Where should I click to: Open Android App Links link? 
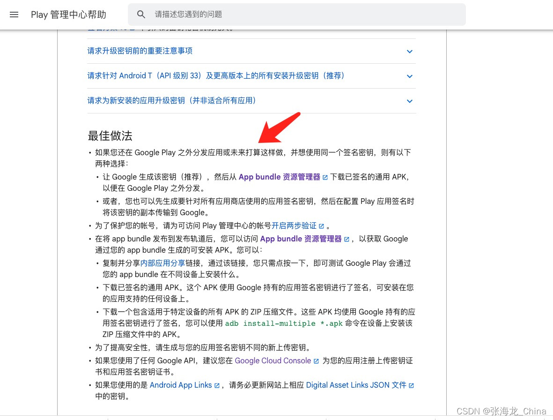tap(181, 385)
